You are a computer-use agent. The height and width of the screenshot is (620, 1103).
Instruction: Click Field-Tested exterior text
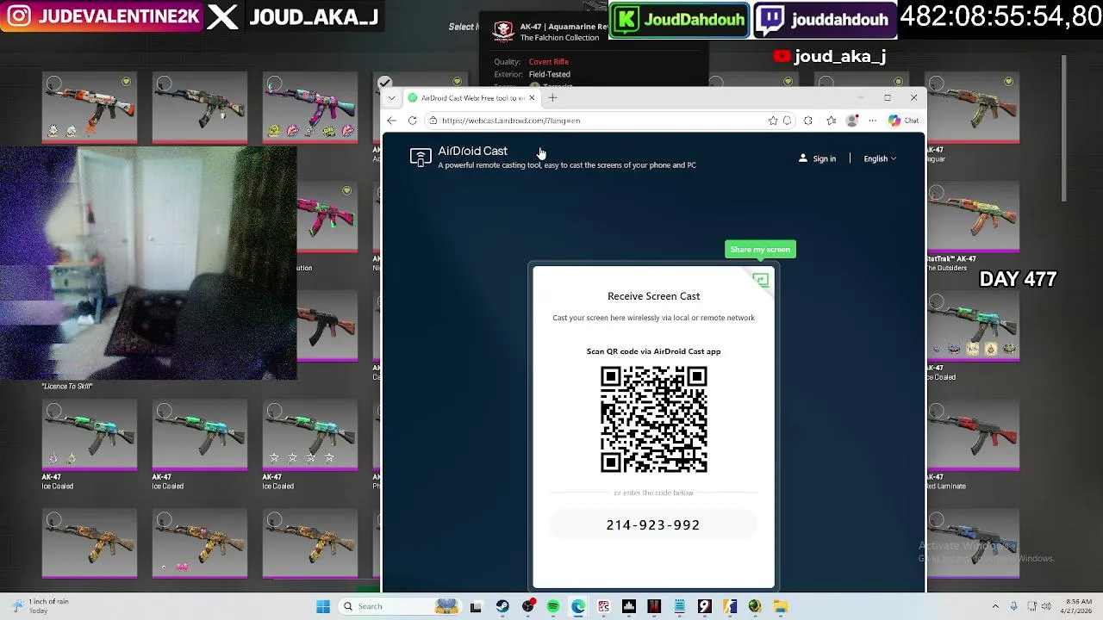pos(550,74)
